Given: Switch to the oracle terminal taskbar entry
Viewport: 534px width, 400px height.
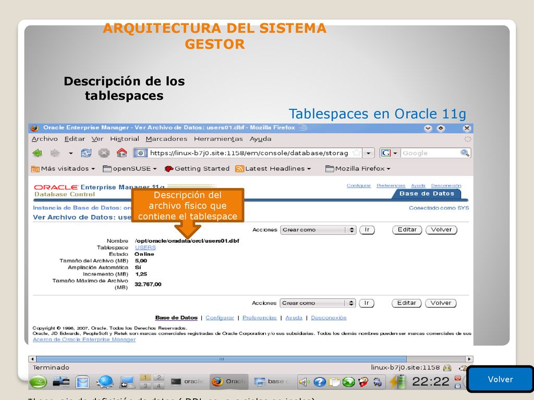Looking at the screenshot, I should (187, 382).
